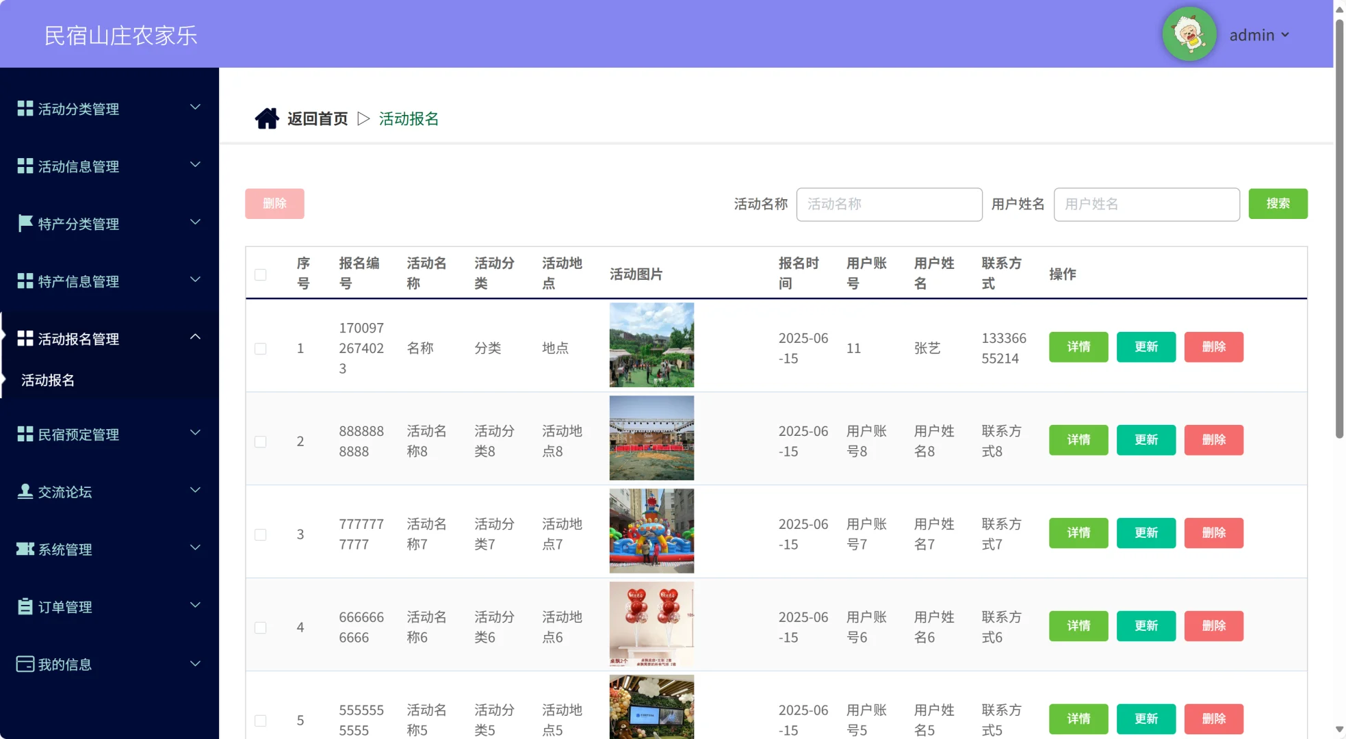The width and height of the screenshot is (1346, 739).
Task: Select the 活动报名 submenu item
Action: (47, 380)
